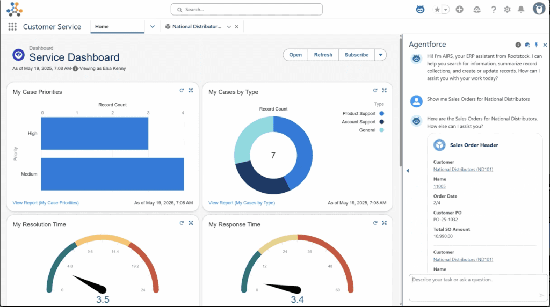Click the Refresh dashboard button
Viewport: 550px width, 307px height.
(323, 55)
